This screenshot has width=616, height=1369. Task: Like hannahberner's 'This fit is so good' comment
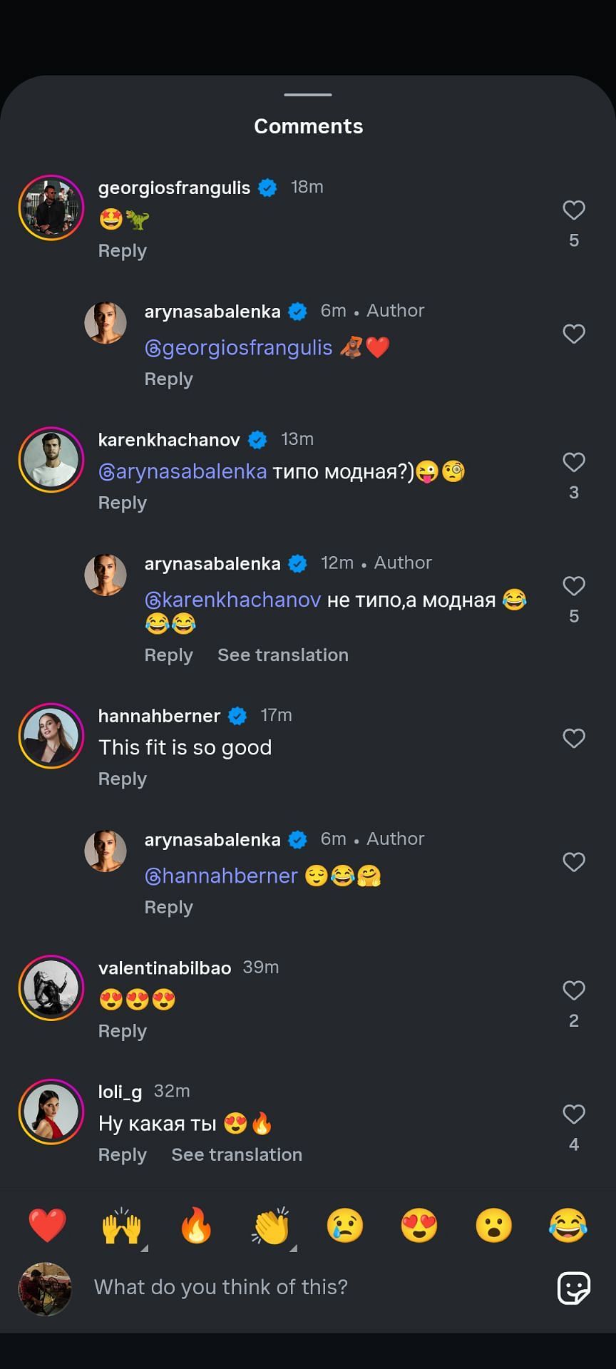tap(574, 739)
